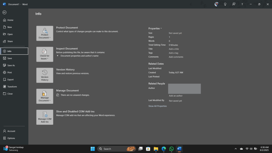
Task: Choose Save from the sidebar
Action: (14, 58)
